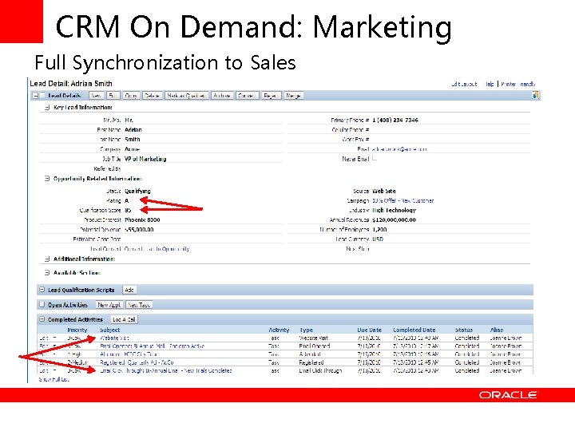Sort by Completed Date column header

click(414, 330)
